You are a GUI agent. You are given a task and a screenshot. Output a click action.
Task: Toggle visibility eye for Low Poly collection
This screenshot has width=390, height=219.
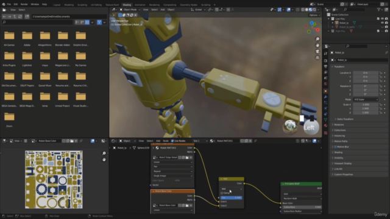[x=382, y=19]
